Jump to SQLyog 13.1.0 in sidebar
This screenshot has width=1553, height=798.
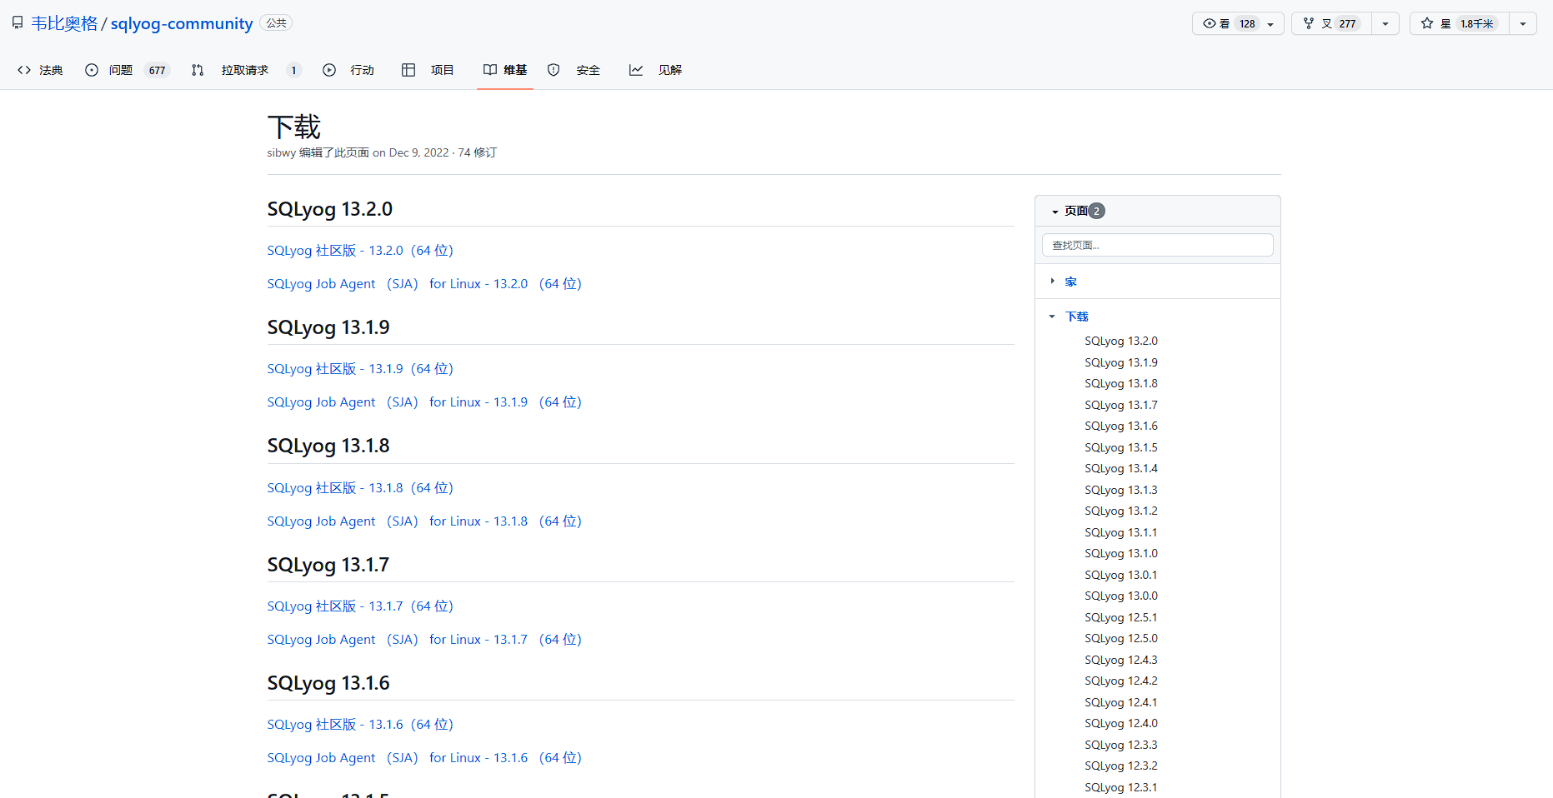1121,553
